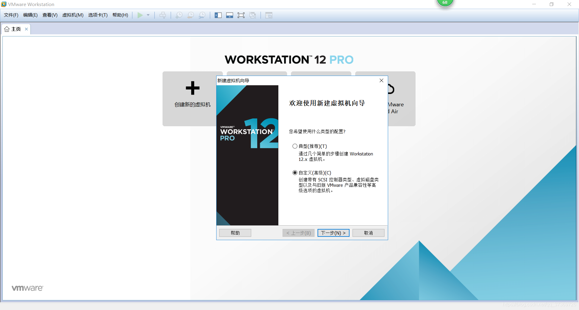Click the Revert to Snapshot toolbar icon
The image size is (579, 310).
(191, 15)
